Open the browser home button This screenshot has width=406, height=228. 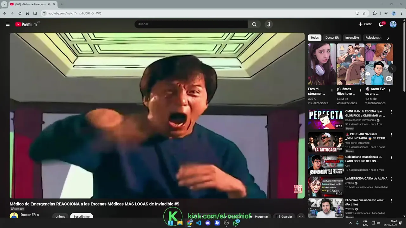click(x=28, y=13)
